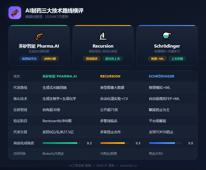Click the 自由能微扰FEP+ML cell
The image size is (206, 170).
coord(164,99)
